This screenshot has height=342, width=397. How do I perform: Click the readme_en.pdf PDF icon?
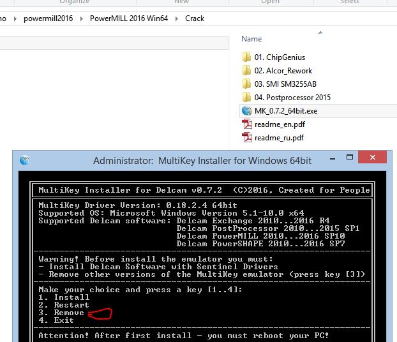tap(246, 124)
